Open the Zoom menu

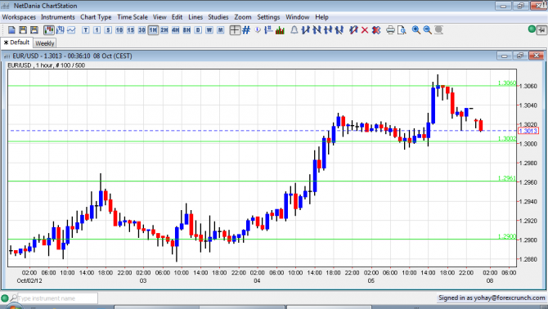coord(243,17)
